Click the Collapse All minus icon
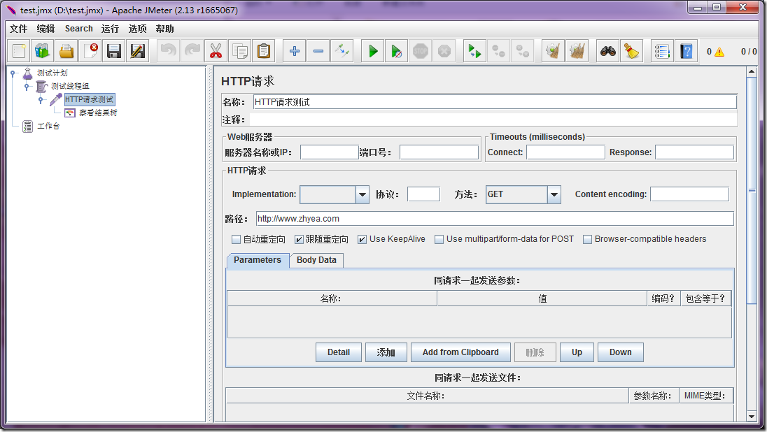 (x=318, y=51)
